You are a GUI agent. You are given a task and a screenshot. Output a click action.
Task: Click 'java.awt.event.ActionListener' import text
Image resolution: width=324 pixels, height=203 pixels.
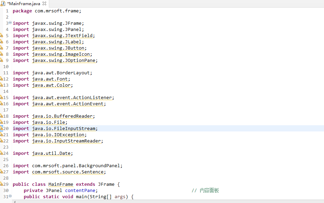coord(72,98)
